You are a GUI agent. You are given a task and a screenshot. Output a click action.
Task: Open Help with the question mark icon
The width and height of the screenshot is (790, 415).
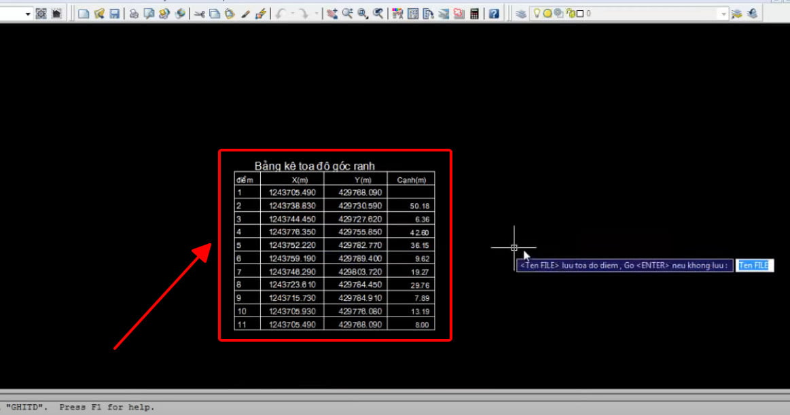(x=494, y=14)
